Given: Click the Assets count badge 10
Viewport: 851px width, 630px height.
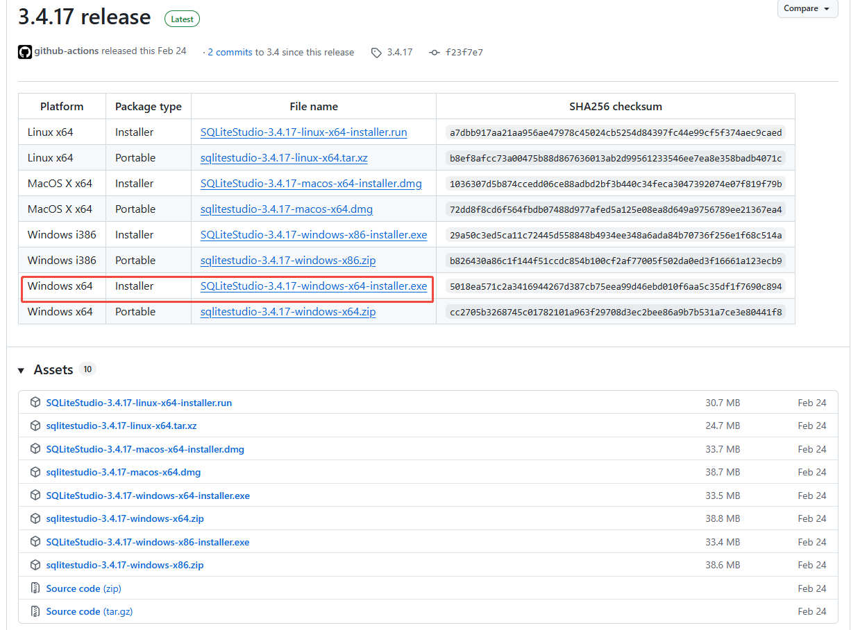Looking at the screenshot, I should [87, 369].
